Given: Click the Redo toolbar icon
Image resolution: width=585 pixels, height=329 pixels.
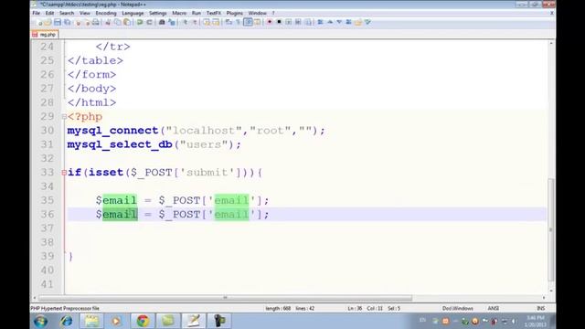Looking at the screenshot, I should coord(149,22).
